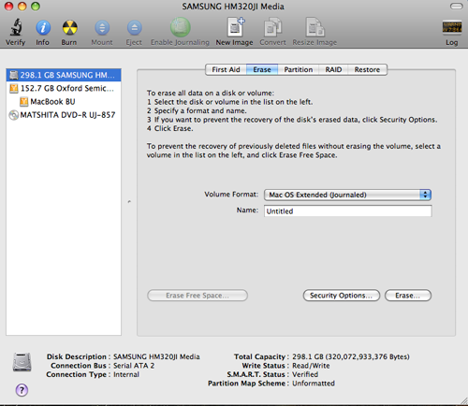Click the Erase… button
Viewport: 468px width, 406px height.
tap(408, 296)
